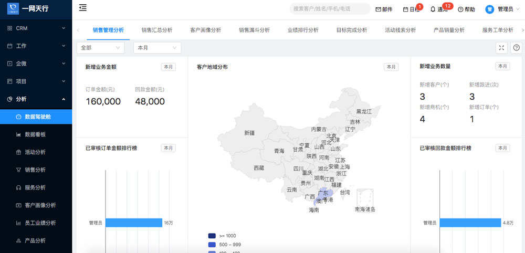The image size is (525, 253).
Task: Click the fullscreen expand icon
Action: [x=502, y=48]
